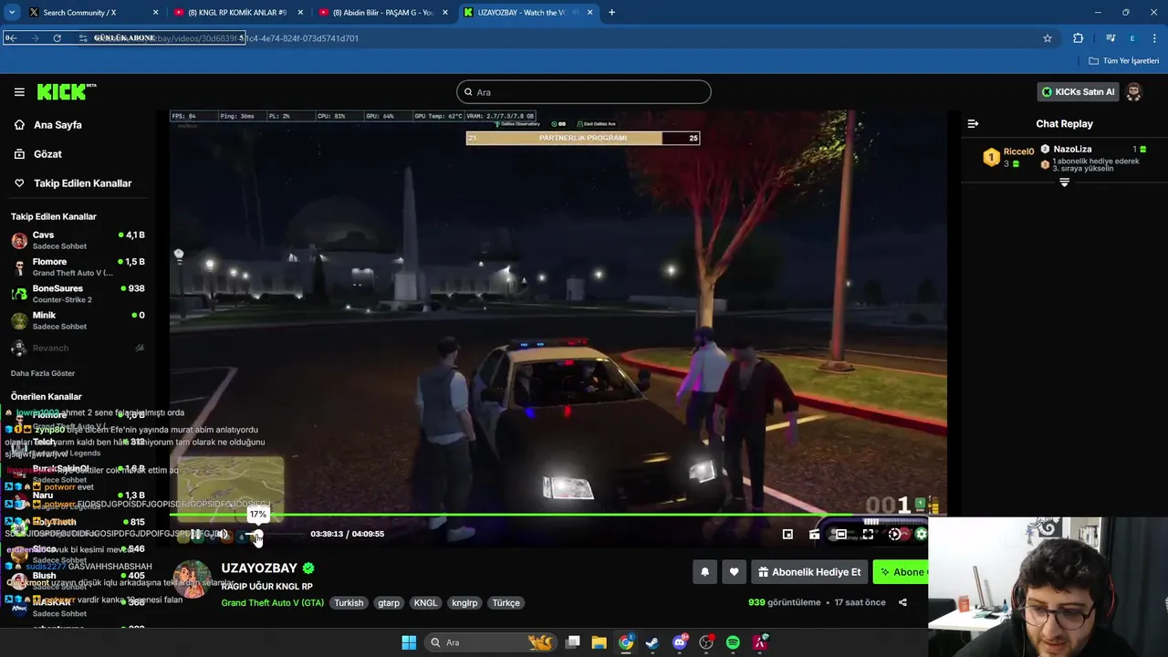1168x657 pixels.
Task: Collapse the Chat Replay panel
Action: tap(973, 124)
